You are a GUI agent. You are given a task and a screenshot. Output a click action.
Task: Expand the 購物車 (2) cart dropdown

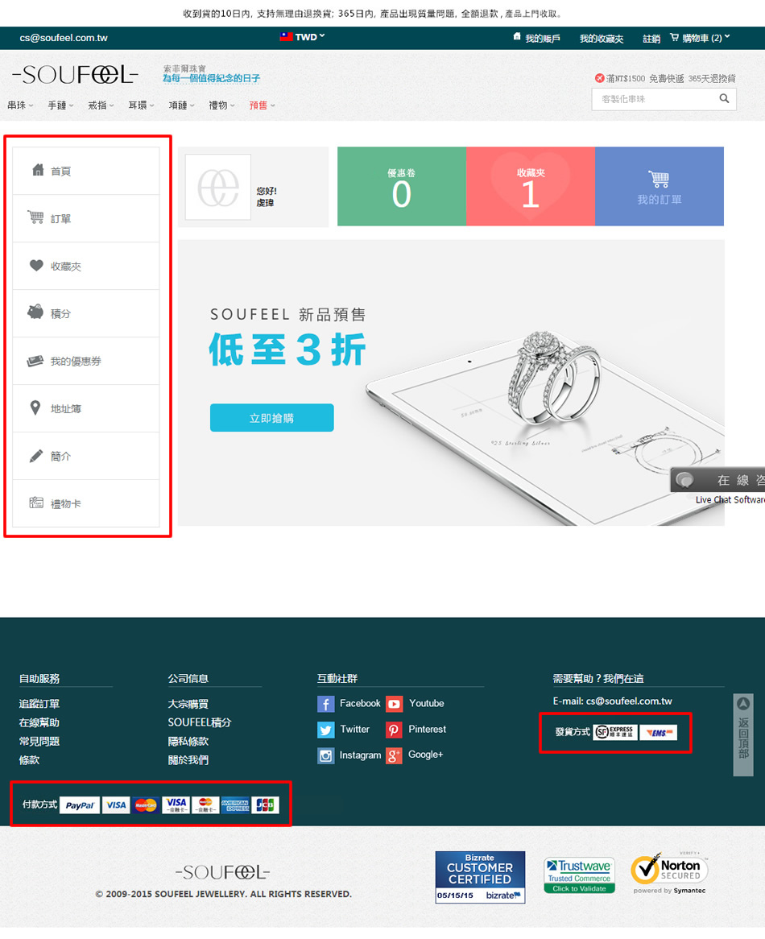[701, 38]
